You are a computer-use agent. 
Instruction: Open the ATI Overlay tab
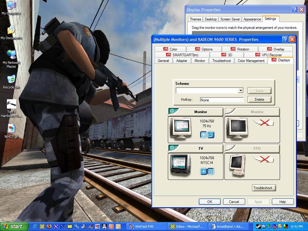pyautogui.click(x=276, y=49)
